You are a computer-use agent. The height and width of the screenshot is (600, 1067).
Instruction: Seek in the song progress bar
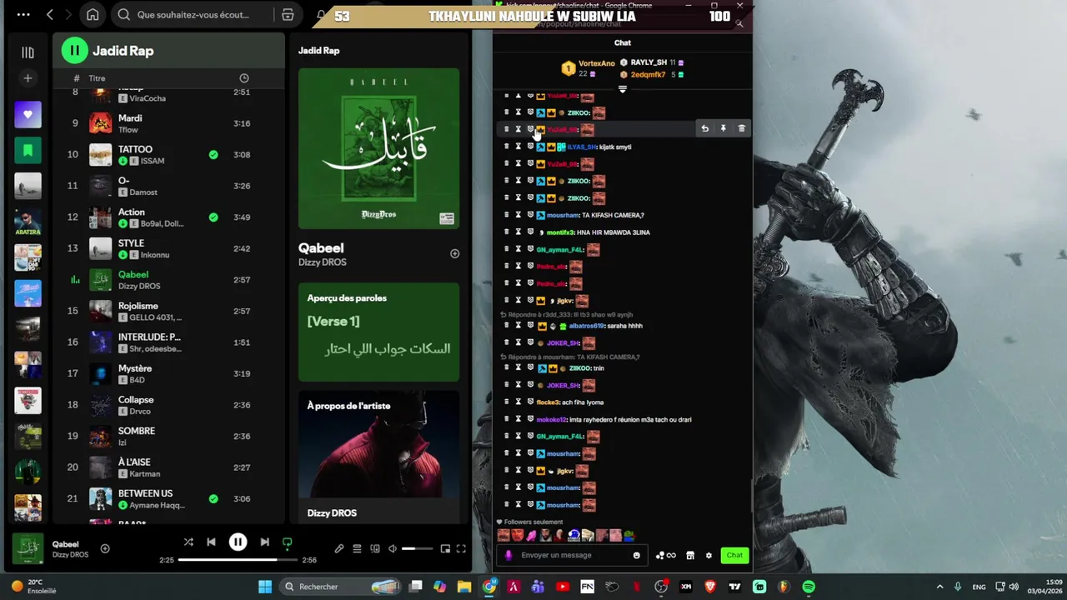pyautogui.click(x=238, y=560)
